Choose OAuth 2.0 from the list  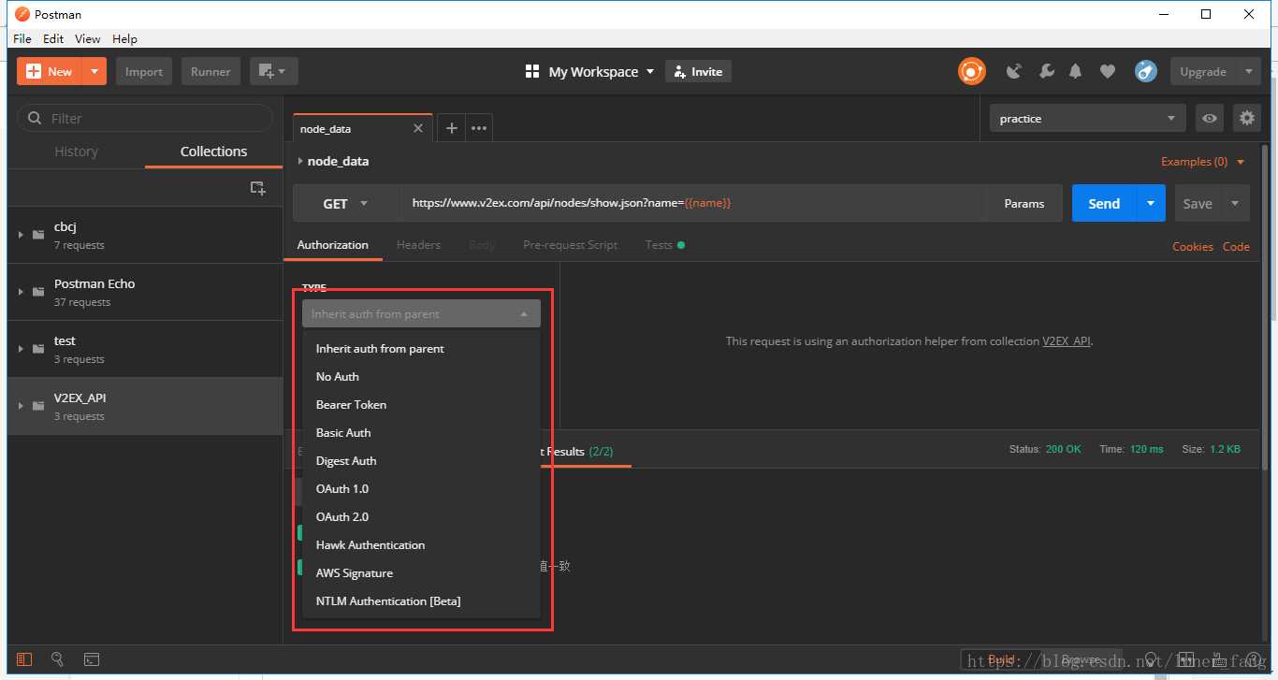[x=421, y=516]
